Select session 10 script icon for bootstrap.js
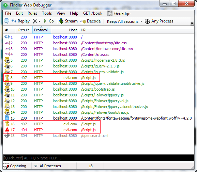The height and width of the screenshot is (172, 197). coord(7,89)
